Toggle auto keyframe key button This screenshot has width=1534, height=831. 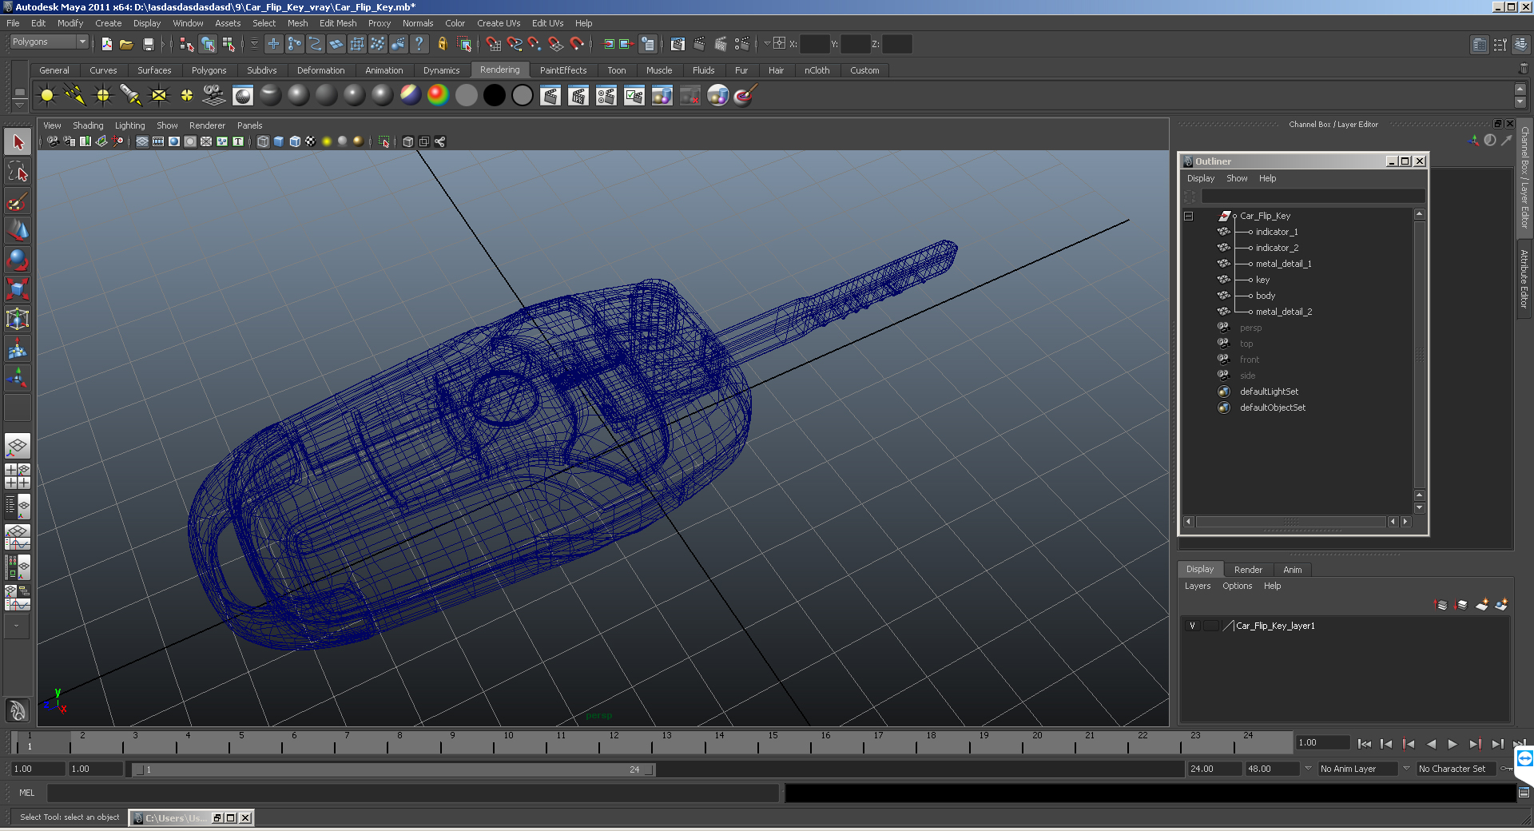[x=1507, y=769]
